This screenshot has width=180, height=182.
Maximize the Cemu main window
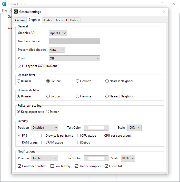point(162,4)
